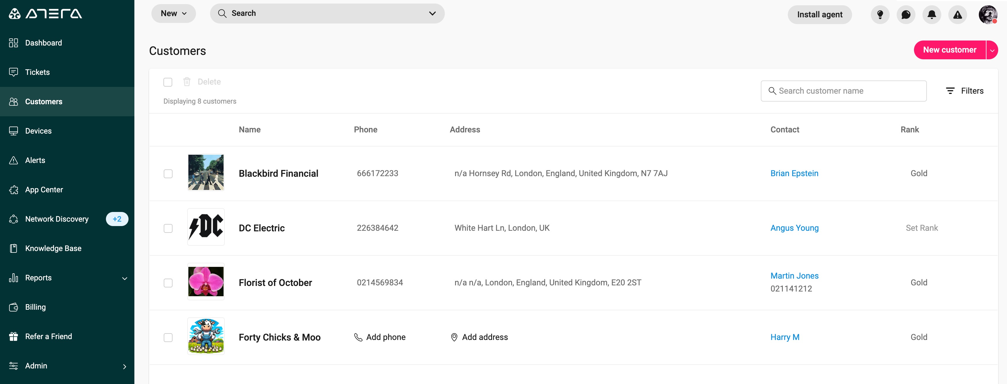Open the DC Electric logo thumbnail

[x=206, y=227]
